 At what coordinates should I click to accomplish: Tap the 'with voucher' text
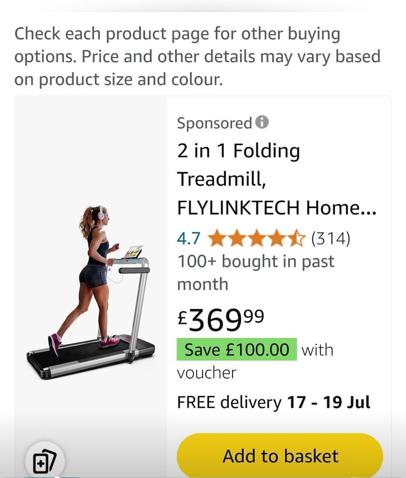coord(255,361)
